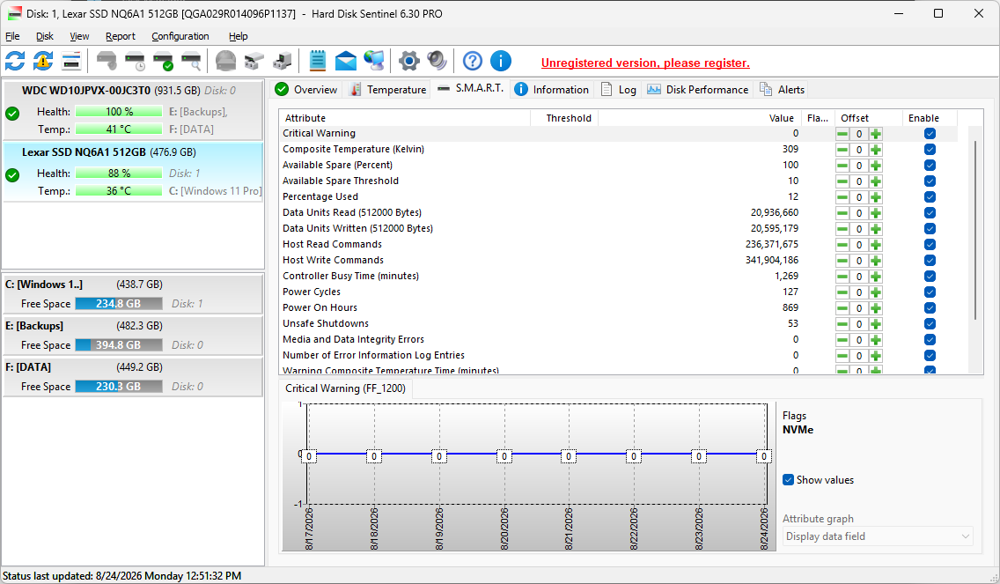Screen dimensions: 1000x584
Task: Select the Lexar SSD NQ6A1 512GB disk entry
Action: tap(133, 172)
